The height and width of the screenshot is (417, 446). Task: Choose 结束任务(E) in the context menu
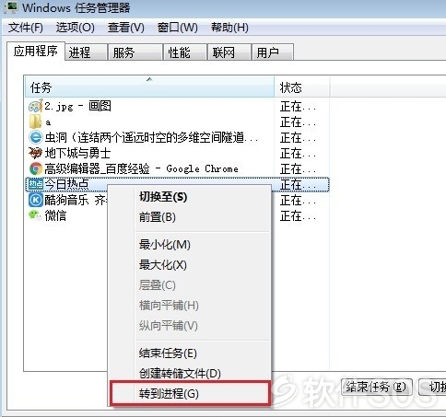pos(168,353)
